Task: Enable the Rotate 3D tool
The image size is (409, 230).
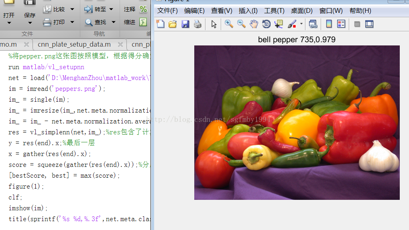Action: point(267,24)
